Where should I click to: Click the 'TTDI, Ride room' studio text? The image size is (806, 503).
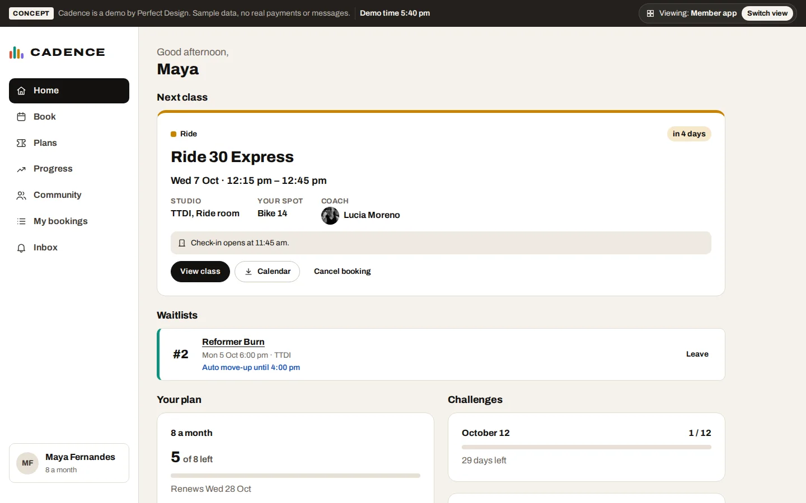pyautogui.click(x=205, y=213)
